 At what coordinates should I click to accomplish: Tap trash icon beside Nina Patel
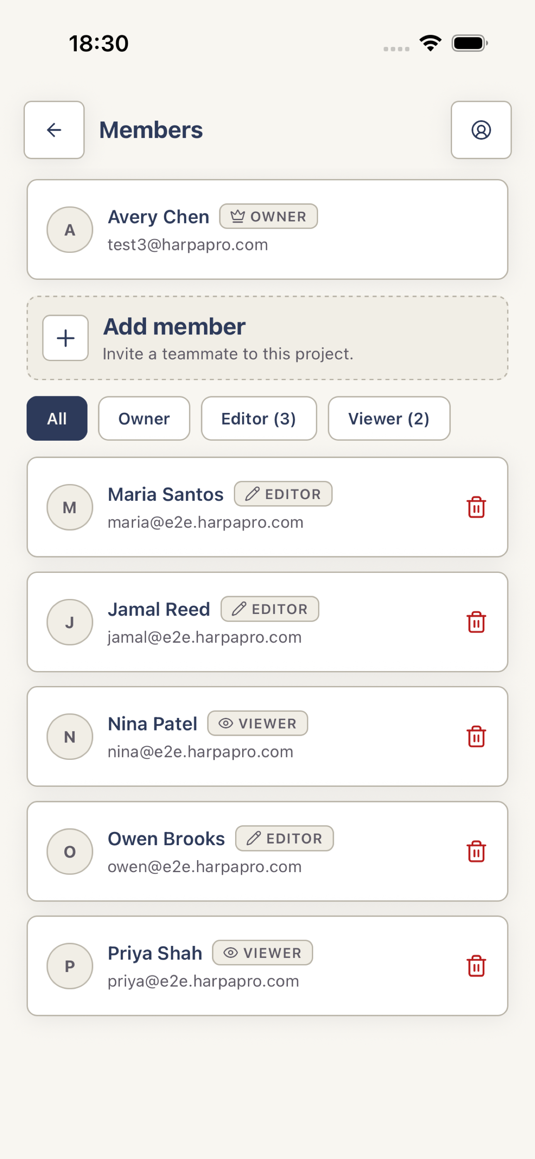(476, 737)
